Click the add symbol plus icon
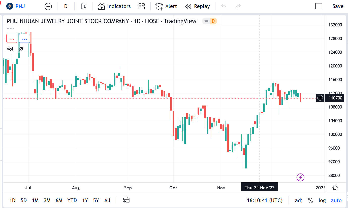 point(48,7)
